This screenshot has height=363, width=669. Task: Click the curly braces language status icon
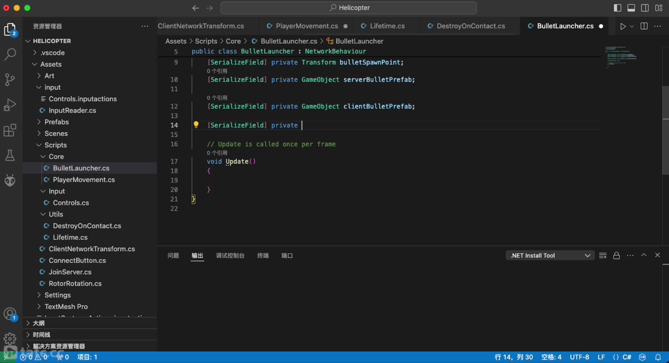coord(615,357)
